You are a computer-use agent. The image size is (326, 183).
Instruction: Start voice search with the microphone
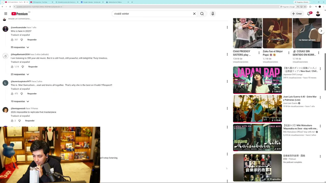[213, 14]
